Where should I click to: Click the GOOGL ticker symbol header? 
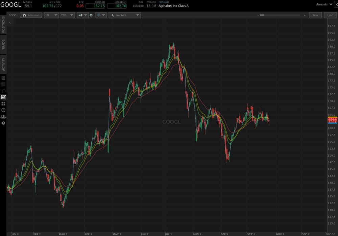point(10,4)
